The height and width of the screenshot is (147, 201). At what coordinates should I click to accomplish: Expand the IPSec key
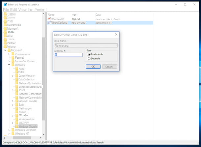[x=13, y=90]
